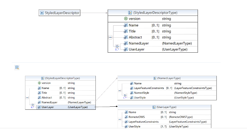Select the Name row label in the UserLayerType box
This screenshot has width=247, height=129.
pos(132,112)
